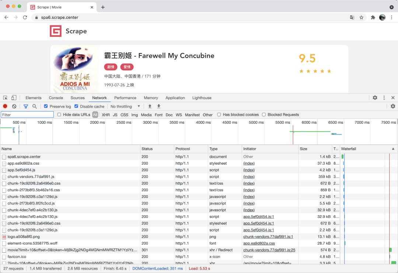Toggle the network filter funnel icon
The image size is (398, 273).
coord(26,106)
